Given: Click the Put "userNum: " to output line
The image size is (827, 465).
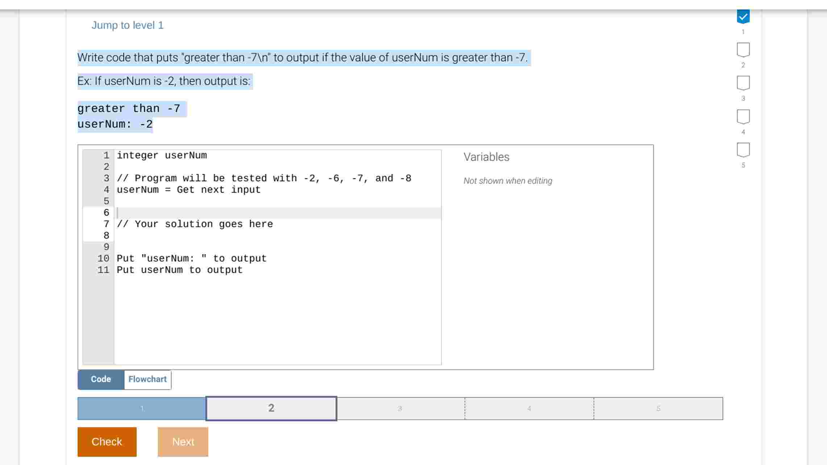Looking at the screenshot, I should tap(191, 258).
